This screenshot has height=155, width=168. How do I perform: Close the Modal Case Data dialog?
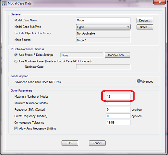tap(160, 2)
